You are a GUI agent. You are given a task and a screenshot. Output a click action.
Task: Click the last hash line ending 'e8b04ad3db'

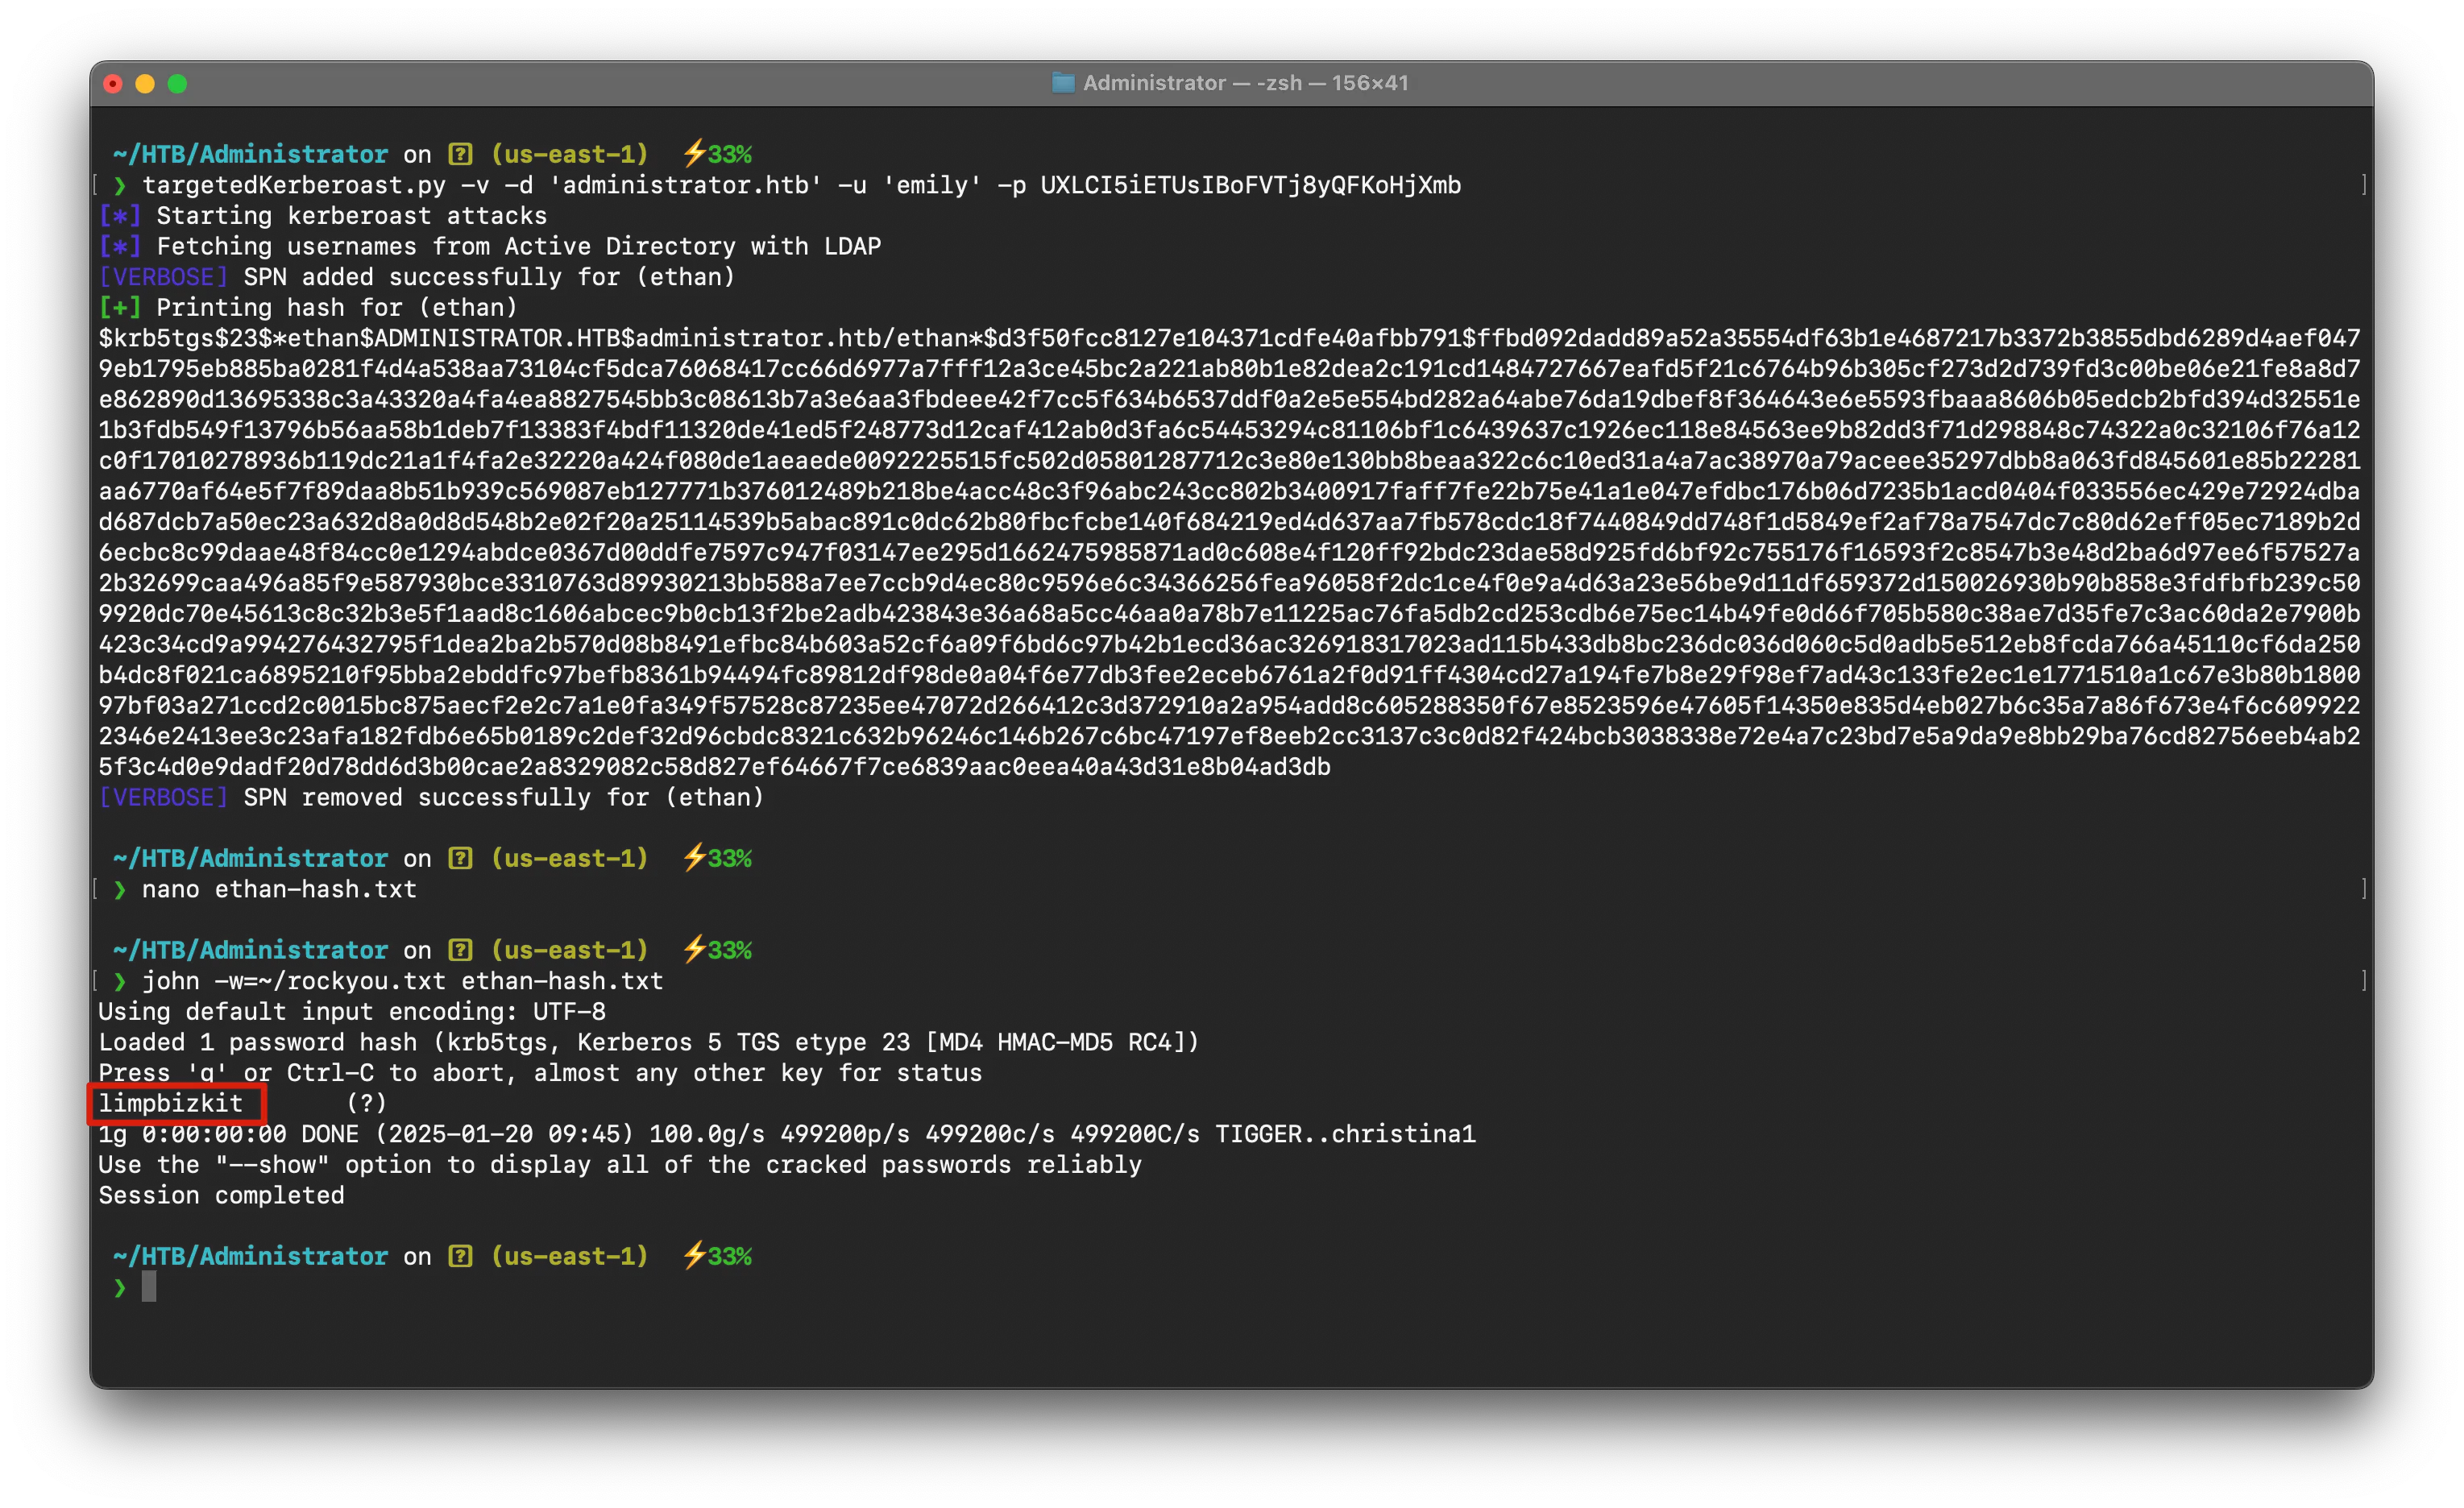(714, 767)
